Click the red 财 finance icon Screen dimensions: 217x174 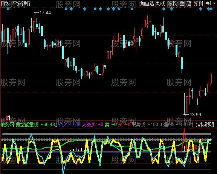(8, 118)
